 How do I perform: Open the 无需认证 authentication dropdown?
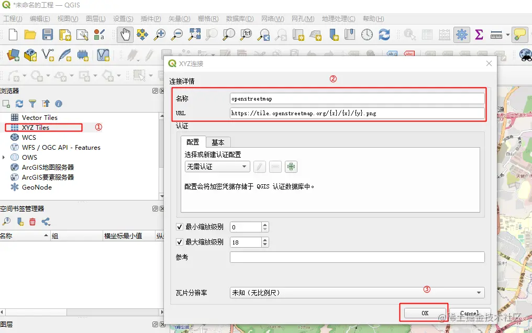(x=217, y=167)
